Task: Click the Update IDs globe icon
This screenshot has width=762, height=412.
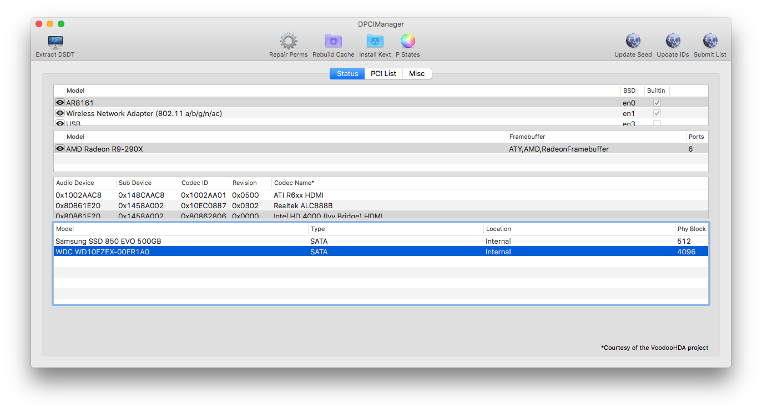Action: click(x=673, y=41)
